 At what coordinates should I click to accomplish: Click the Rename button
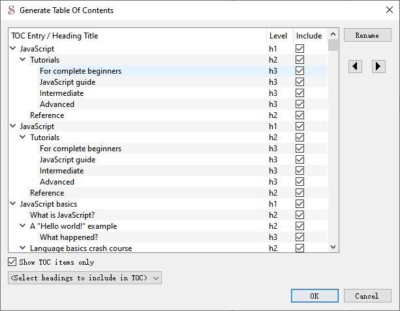point(367,35)
